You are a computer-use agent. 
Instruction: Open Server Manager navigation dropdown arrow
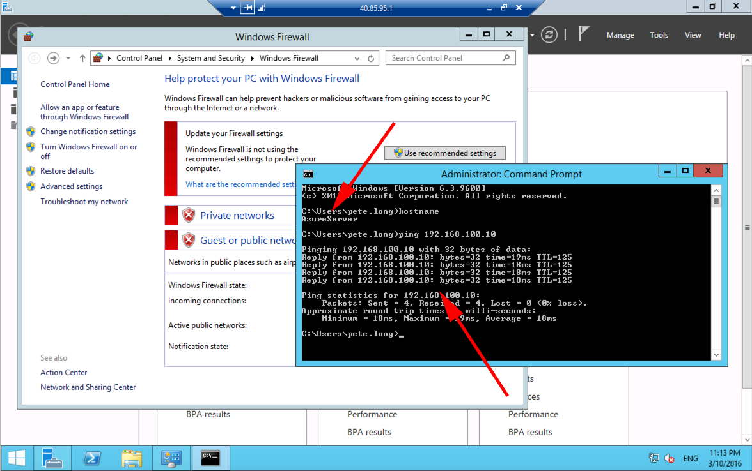pos(532,35)
